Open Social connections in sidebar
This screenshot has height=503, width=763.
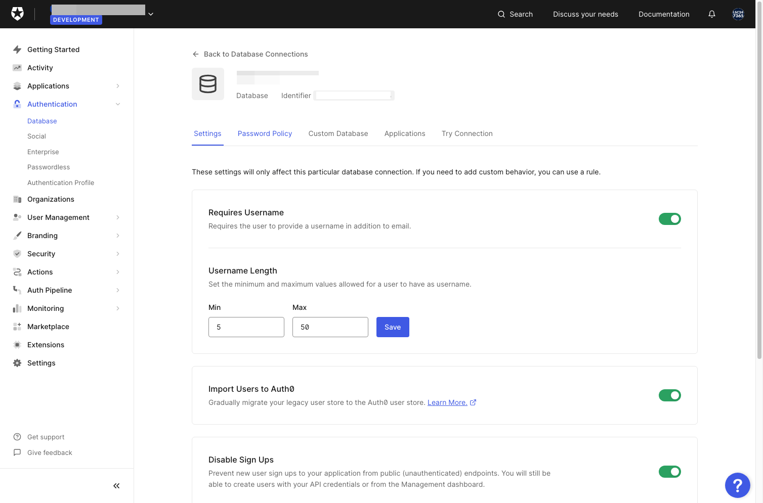[x=36, y=136]
